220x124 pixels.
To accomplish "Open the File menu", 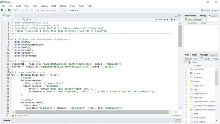I will pos(3,6).
